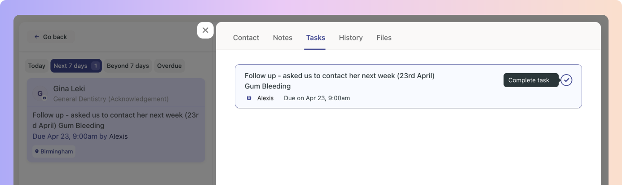The height and width of the screenshot is (185, 622).
Task: Show Overdue tasks
Action: [169, 66]
